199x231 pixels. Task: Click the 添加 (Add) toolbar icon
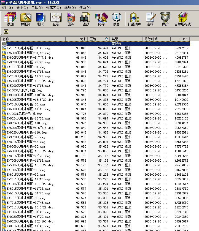tap(10, 19)
